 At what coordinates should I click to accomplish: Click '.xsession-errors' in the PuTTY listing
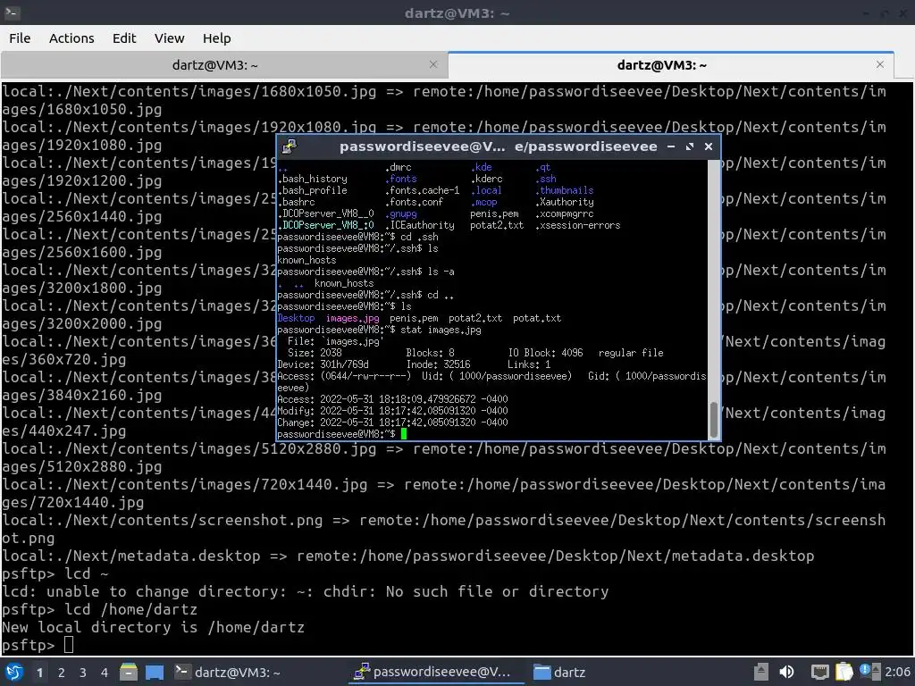tap(578, 225)
